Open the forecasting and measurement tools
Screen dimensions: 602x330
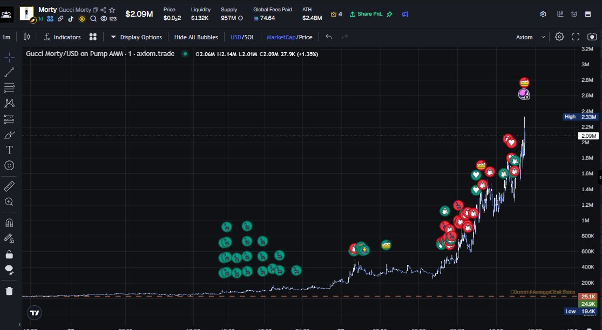[9, 119]
